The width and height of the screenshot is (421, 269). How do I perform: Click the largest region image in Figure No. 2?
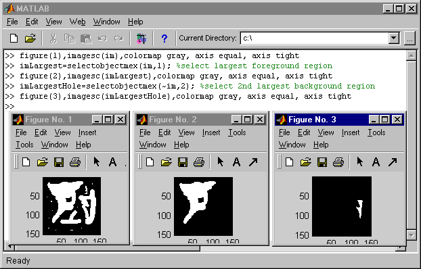point(203,206)
